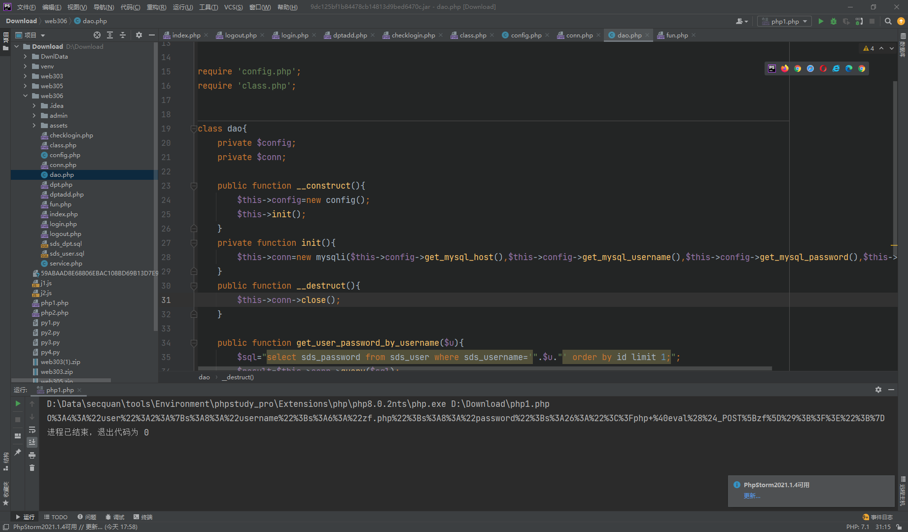The height and width of the screenshot is (532, 908).
Task: Switch to config.php editor tab
Action: coord(526,35)
